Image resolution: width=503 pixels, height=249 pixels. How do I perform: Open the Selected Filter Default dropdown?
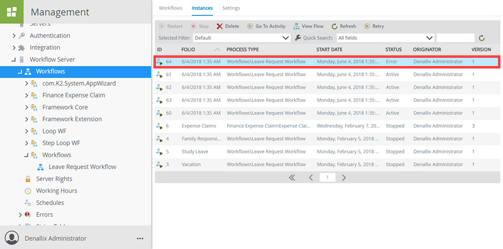coord(241,38)
